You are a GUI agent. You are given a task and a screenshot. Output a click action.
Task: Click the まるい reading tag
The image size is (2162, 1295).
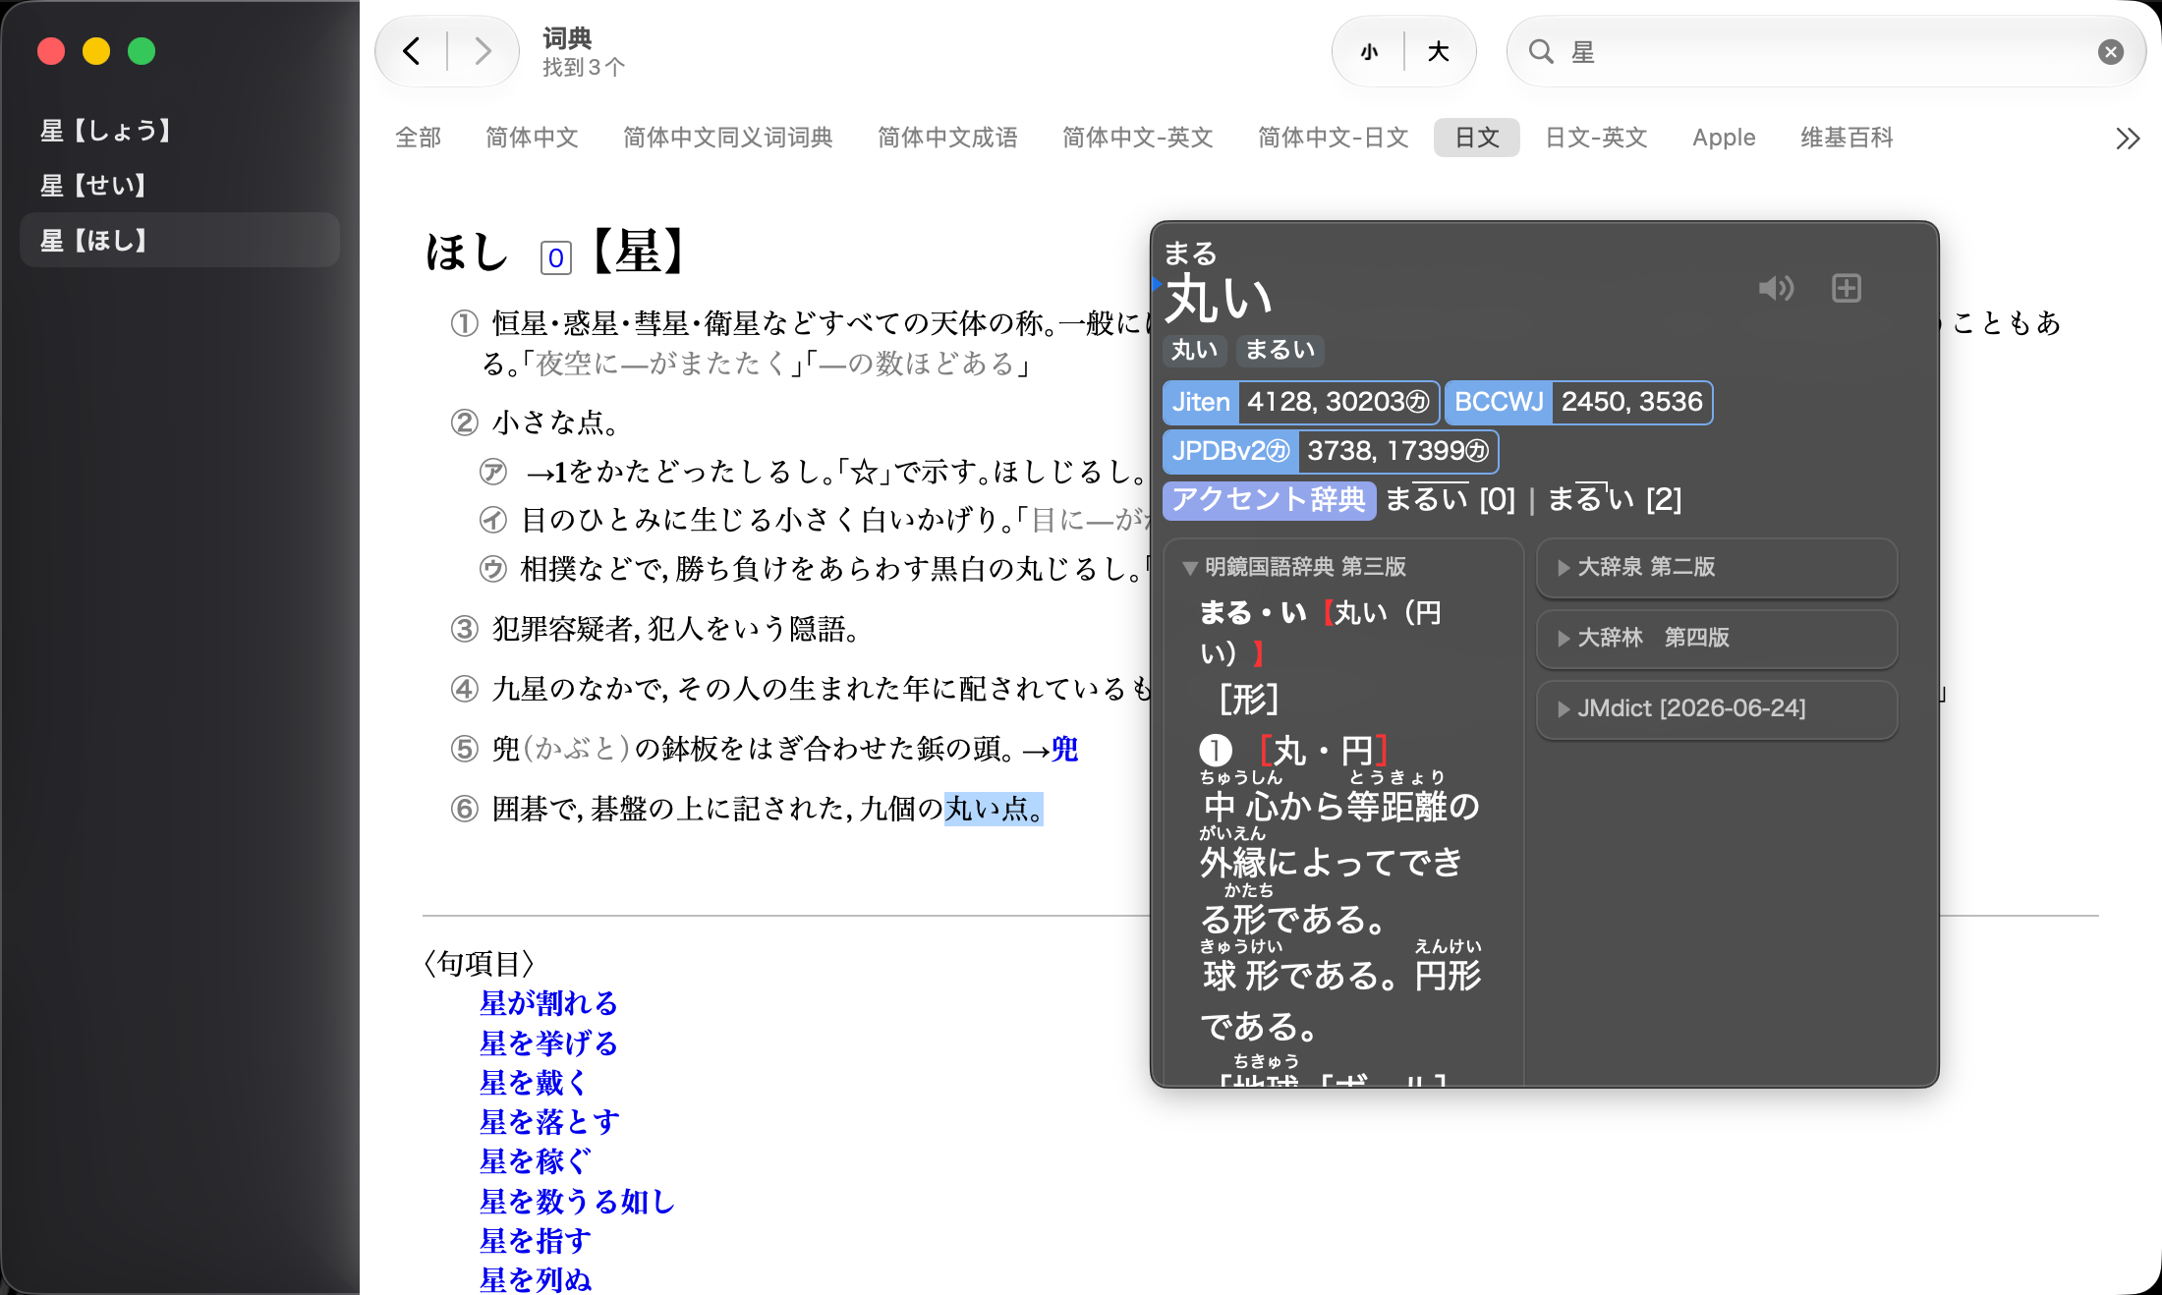[x=1280, y=350]
